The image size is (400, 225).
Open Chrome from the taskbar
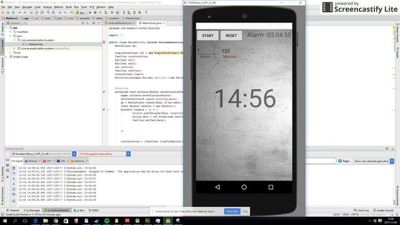pos(56,221)
